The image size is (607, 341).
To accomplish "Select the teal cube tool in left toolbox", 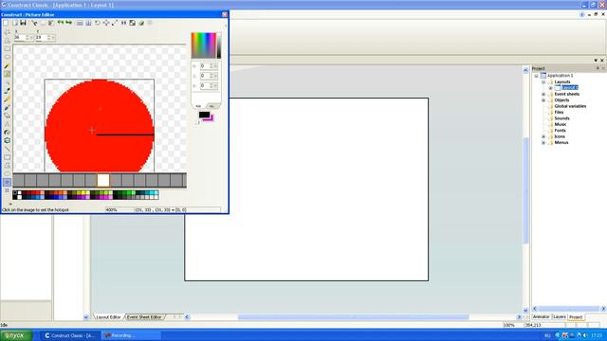I will (7, 141).
